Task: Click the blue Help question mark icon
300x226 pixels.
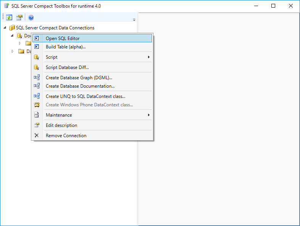Action: (x=31, y=18)
